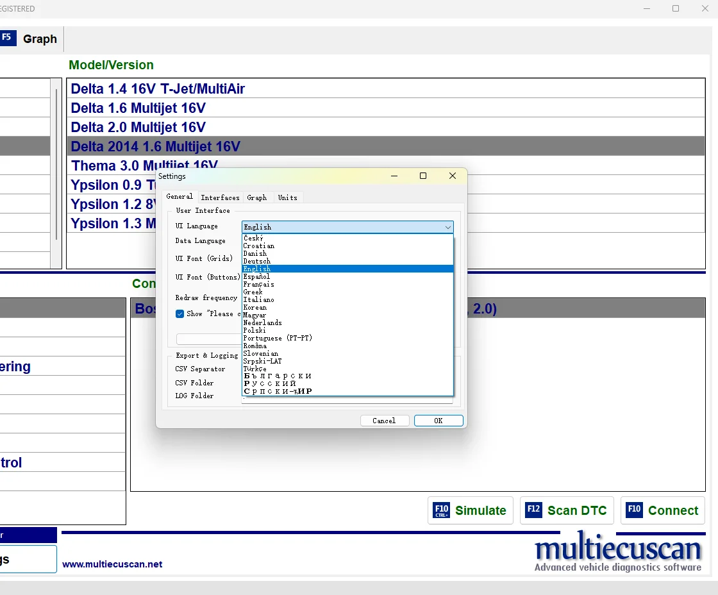Pick Srpski-LAT language option
The width and height of the screenshot is (718, 595).
coord(347,361)
